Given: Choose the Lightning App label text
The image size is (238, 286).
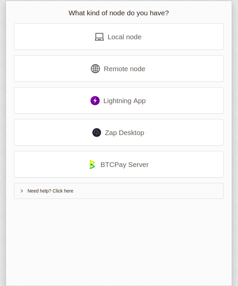Looking at the screenshot, I should (124, 101).
